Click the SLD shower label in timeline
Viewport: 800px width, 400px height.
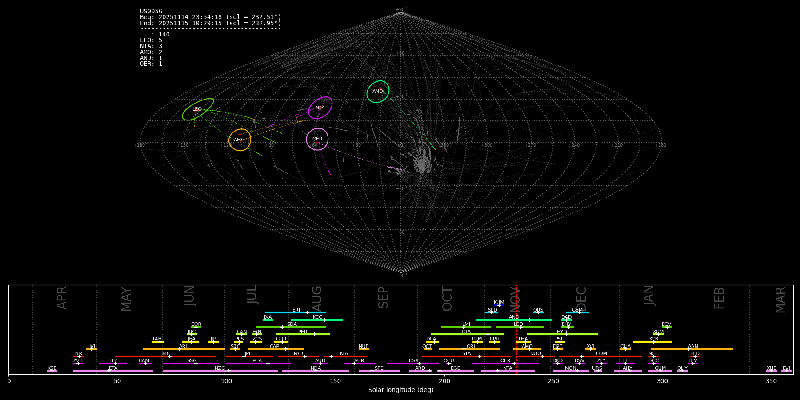(492, 310)
